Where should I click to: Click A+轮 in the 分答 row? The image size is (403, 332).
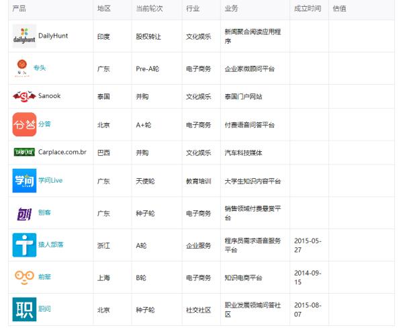coord(144,125)
